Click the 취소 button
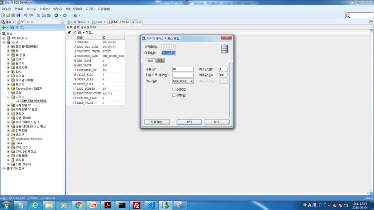Viewport: 374px width, 210px height. point(216,122)
